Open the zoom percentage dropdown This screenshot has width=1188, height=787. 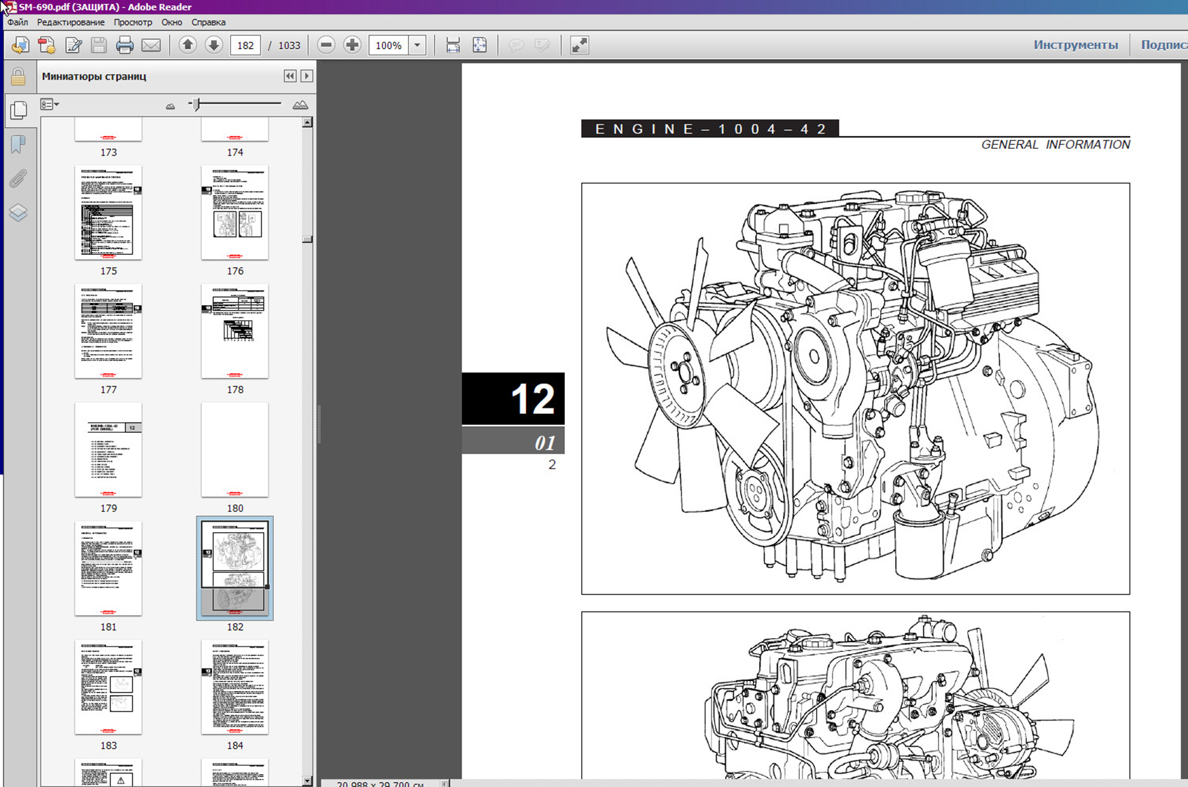point(417,46)
